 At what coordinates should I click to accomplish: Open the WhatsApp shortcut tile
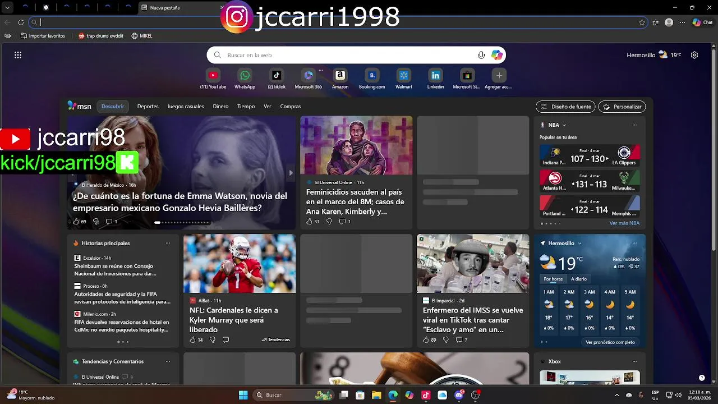245,75
